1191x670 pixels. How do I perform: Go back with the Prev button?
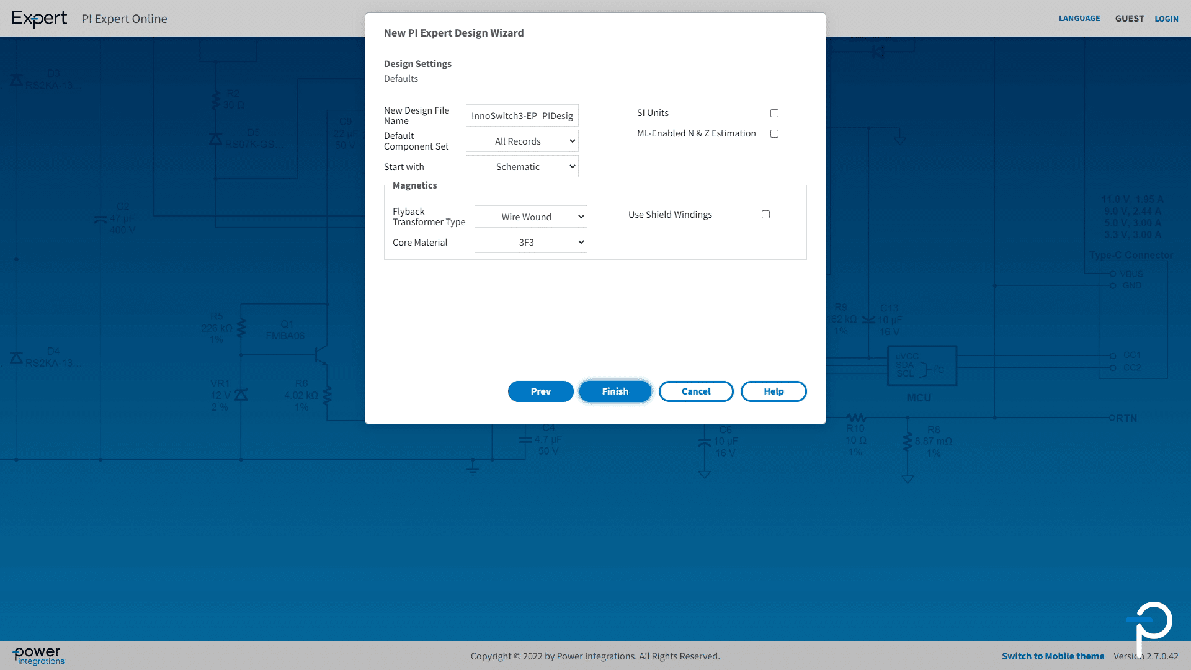click(540, 391)
